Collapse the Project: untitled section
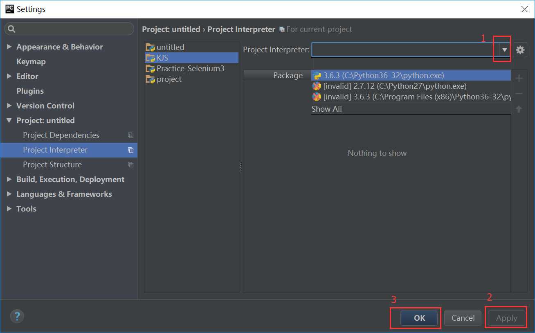 tap(9, 121)
